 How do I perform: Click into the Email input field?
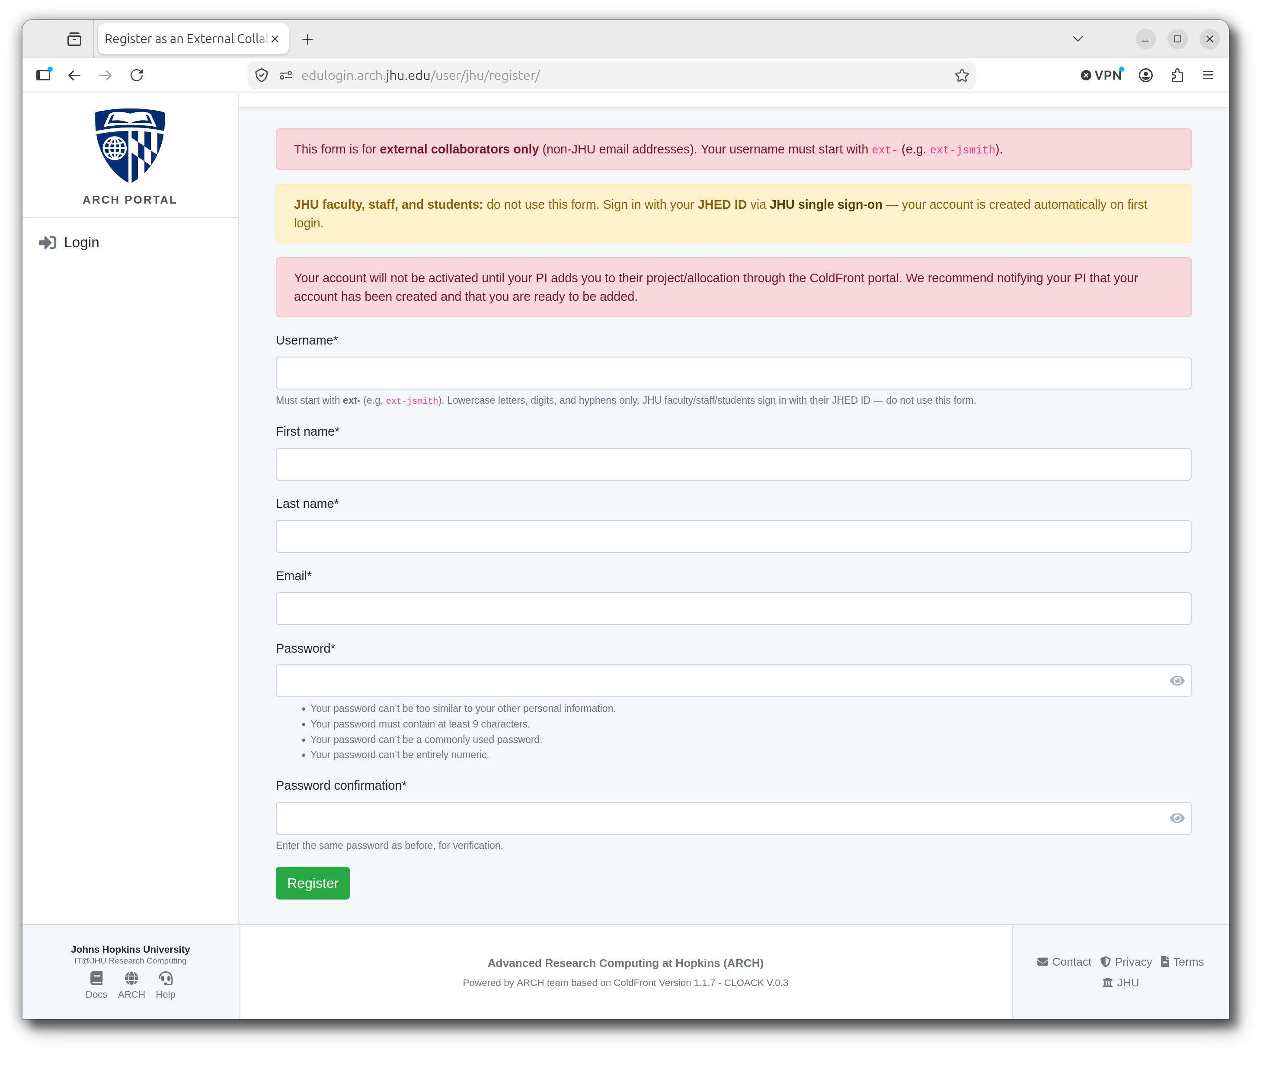pyautogui.click(x=733, y=609)
